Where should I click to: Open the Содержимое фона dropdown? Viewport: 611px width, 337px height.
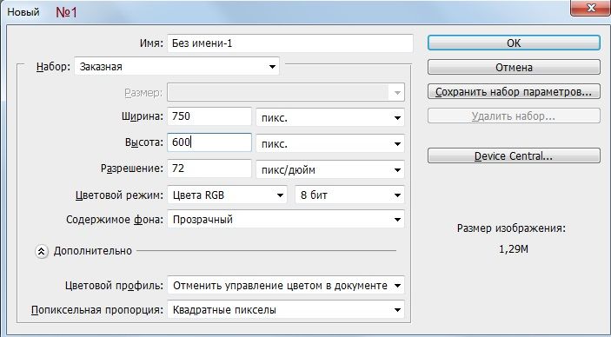pyautogui.click(x=286, y=220)
